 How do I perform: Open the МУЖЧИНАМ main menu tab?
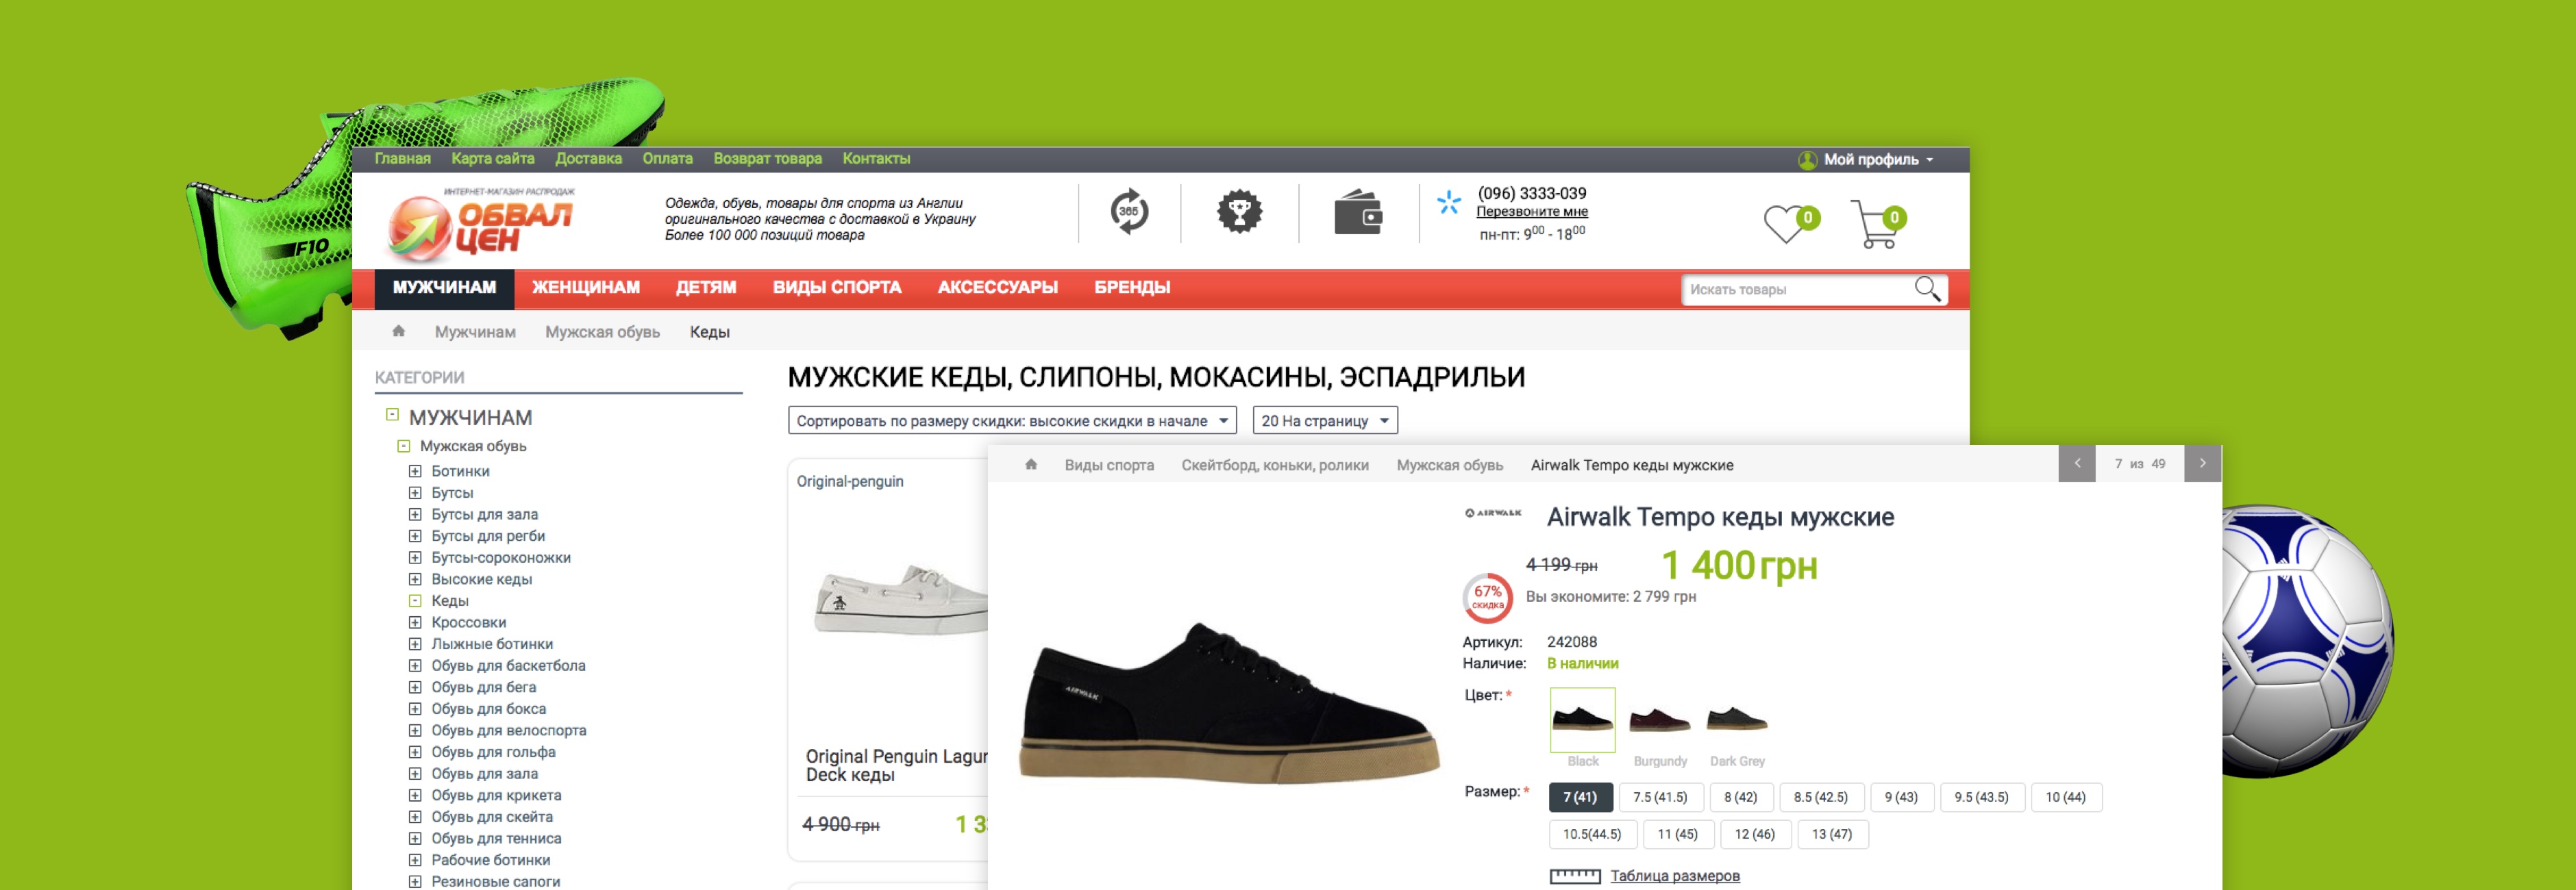point(444,288)
